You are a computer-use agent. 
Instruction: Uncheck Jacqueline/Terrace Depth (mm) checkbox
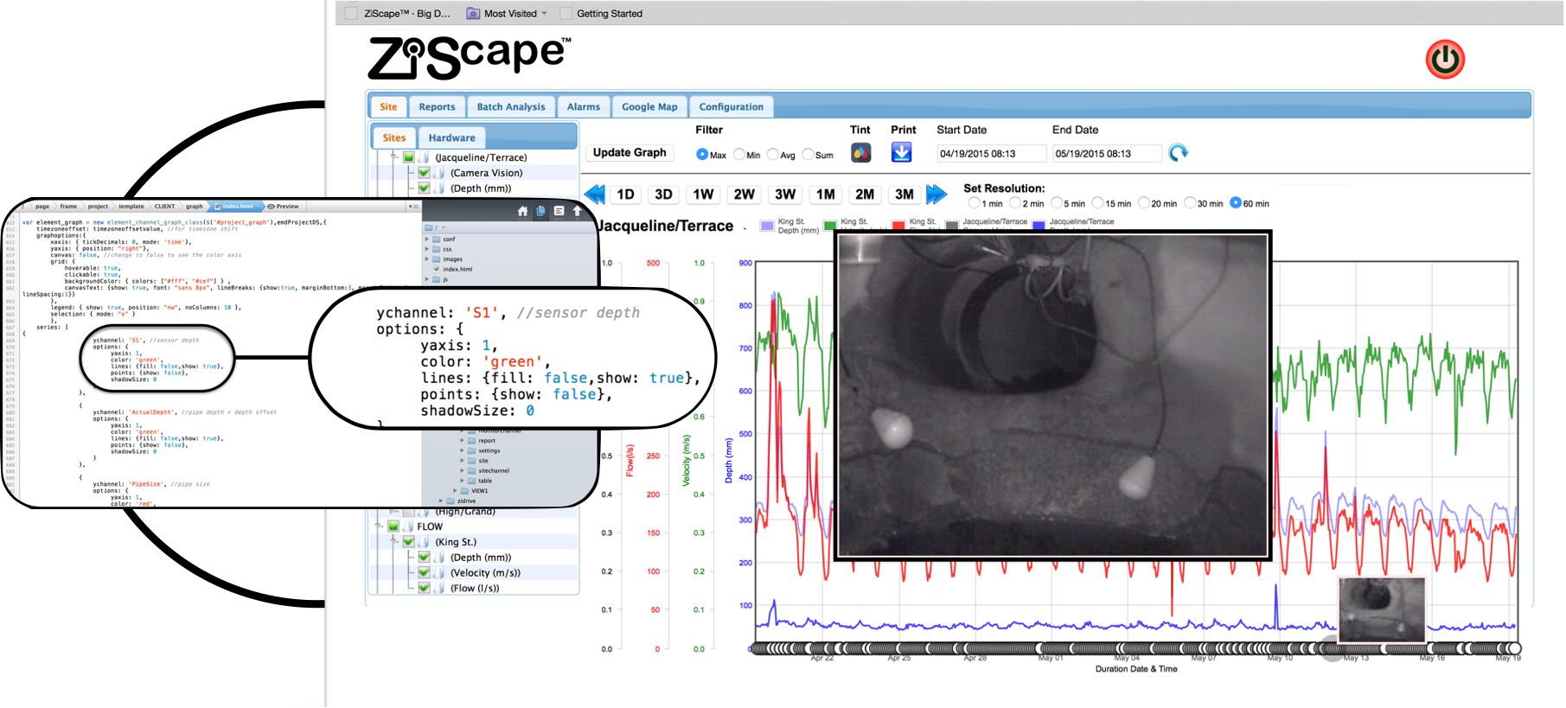click(425, 188)
